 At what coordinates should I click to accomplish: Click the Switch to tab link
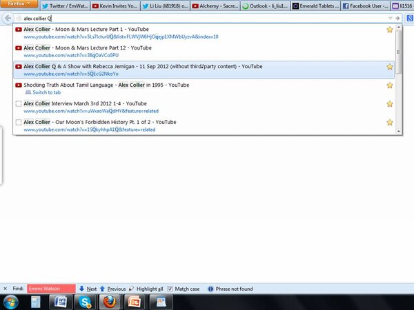[46, 92]
